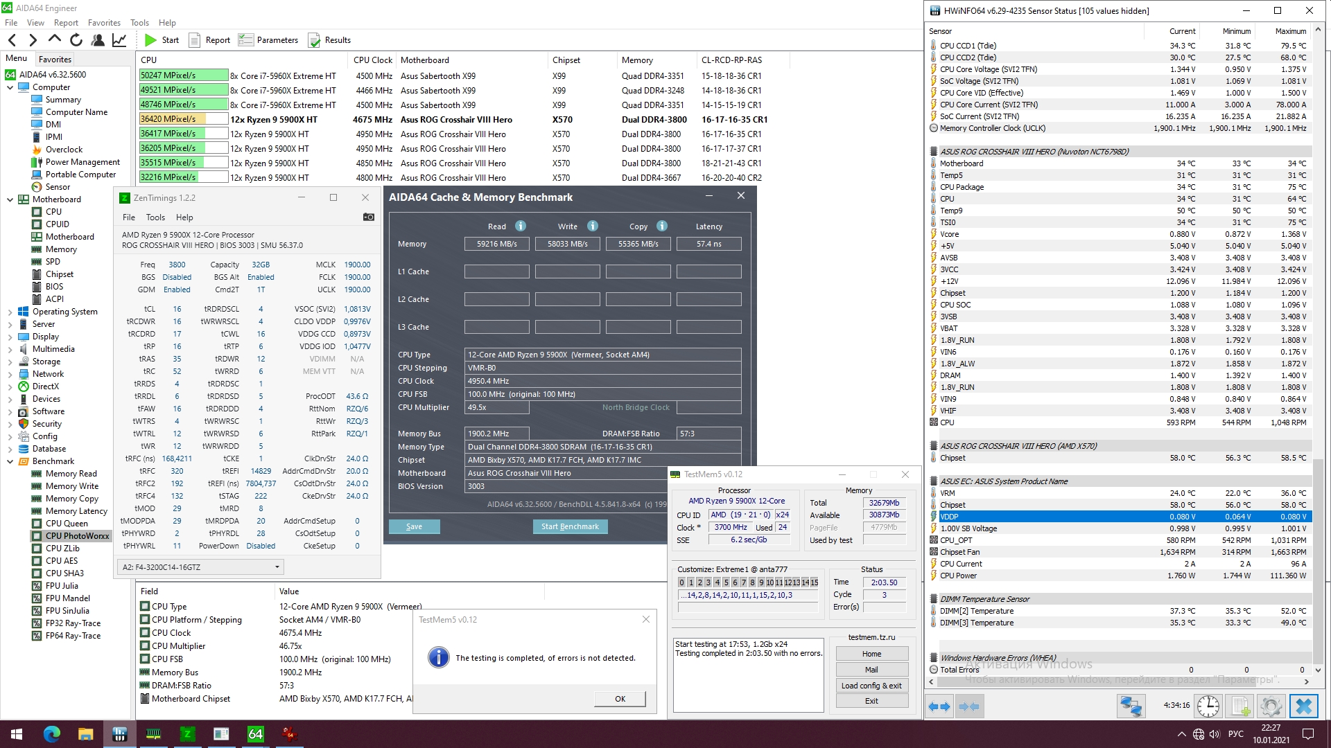The height and width of the screenshot is (748, 1331).
Task: Open HWiNFO settings gear icon
Action: 1271,706
